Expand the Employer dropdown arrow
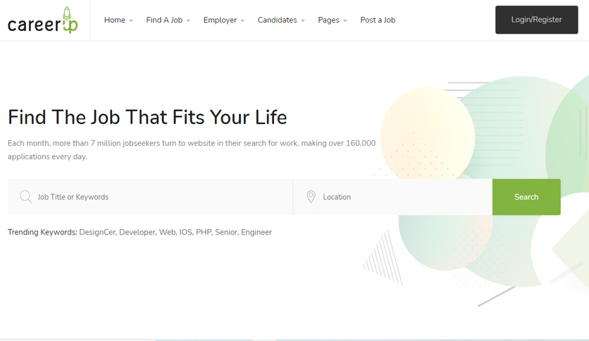The height and width of the screenshot is (341, 589). point(242,20)
